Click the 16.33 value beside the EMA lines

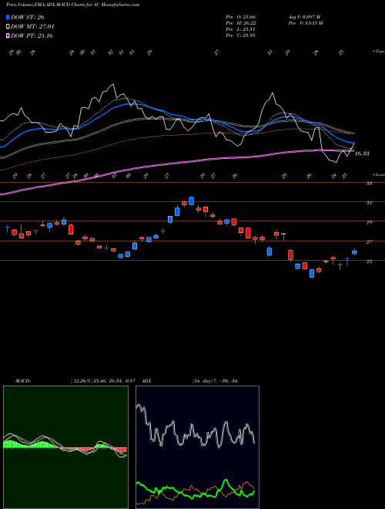pyautogui.click(x=362, y=153)
